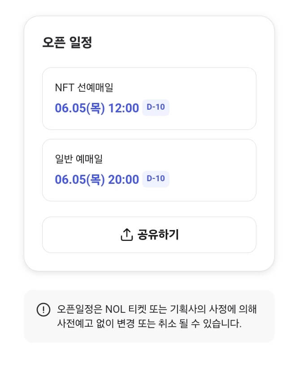Tap the 12:00 presale time
Viewport: 299px width, 369px height.
coord(124,108)
